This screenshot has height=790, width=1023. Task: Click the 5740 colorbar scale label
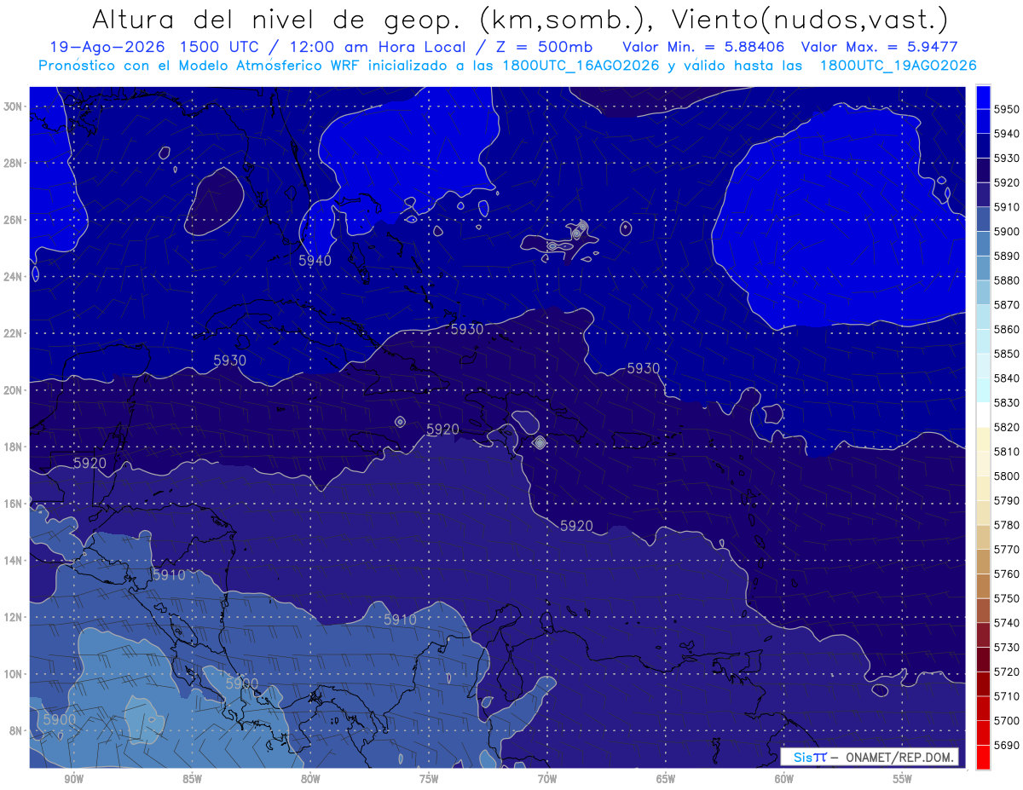click(1007, 622)
